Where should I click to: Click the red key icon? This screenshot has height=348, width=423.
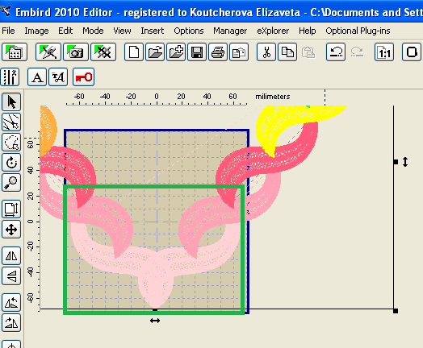click(84, 77)
